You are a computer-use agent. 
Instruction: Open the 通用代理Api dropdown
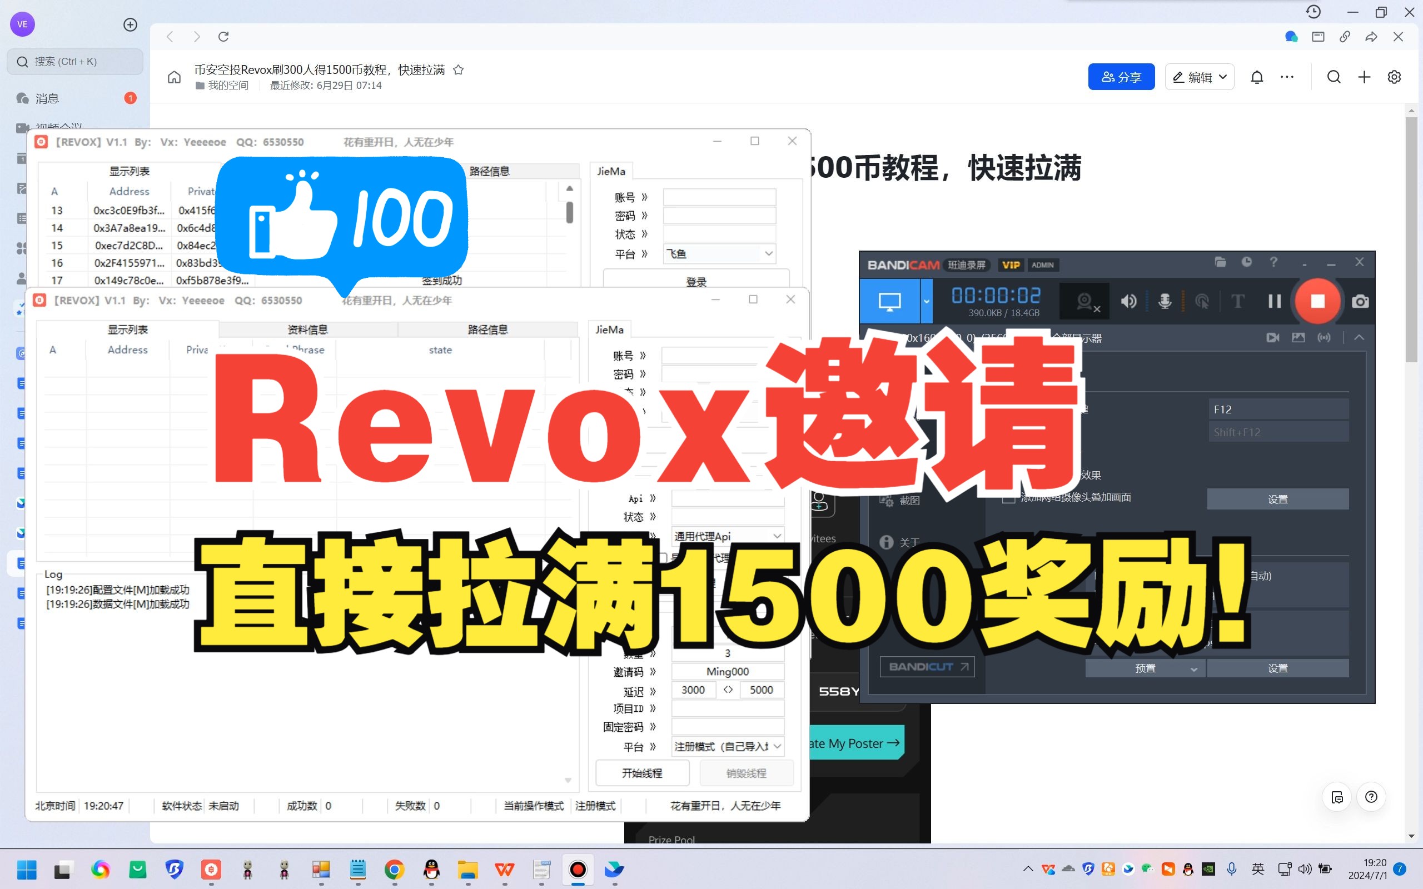tap(728, 536)
